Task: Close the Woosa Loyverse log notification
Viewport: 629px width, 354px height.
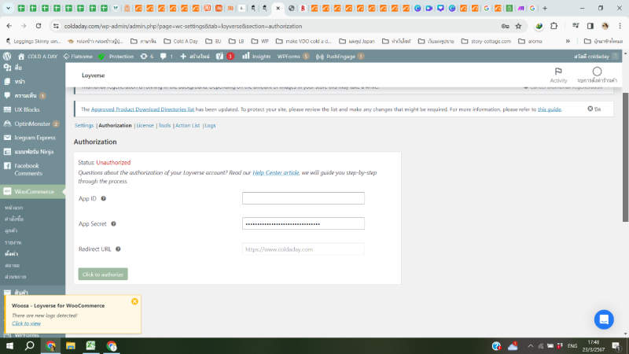Action: 134,301
